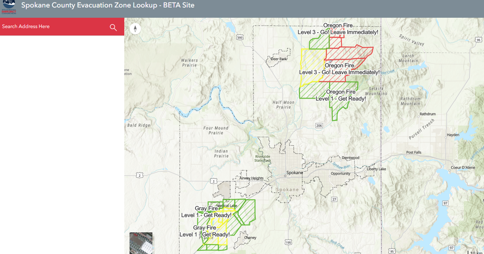Click the Selkirk Mountains label
484x254 pixels.
(376, 91)
